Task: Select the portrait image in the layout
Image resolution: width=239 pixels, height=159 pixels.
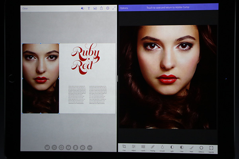Action: (41, 78)
